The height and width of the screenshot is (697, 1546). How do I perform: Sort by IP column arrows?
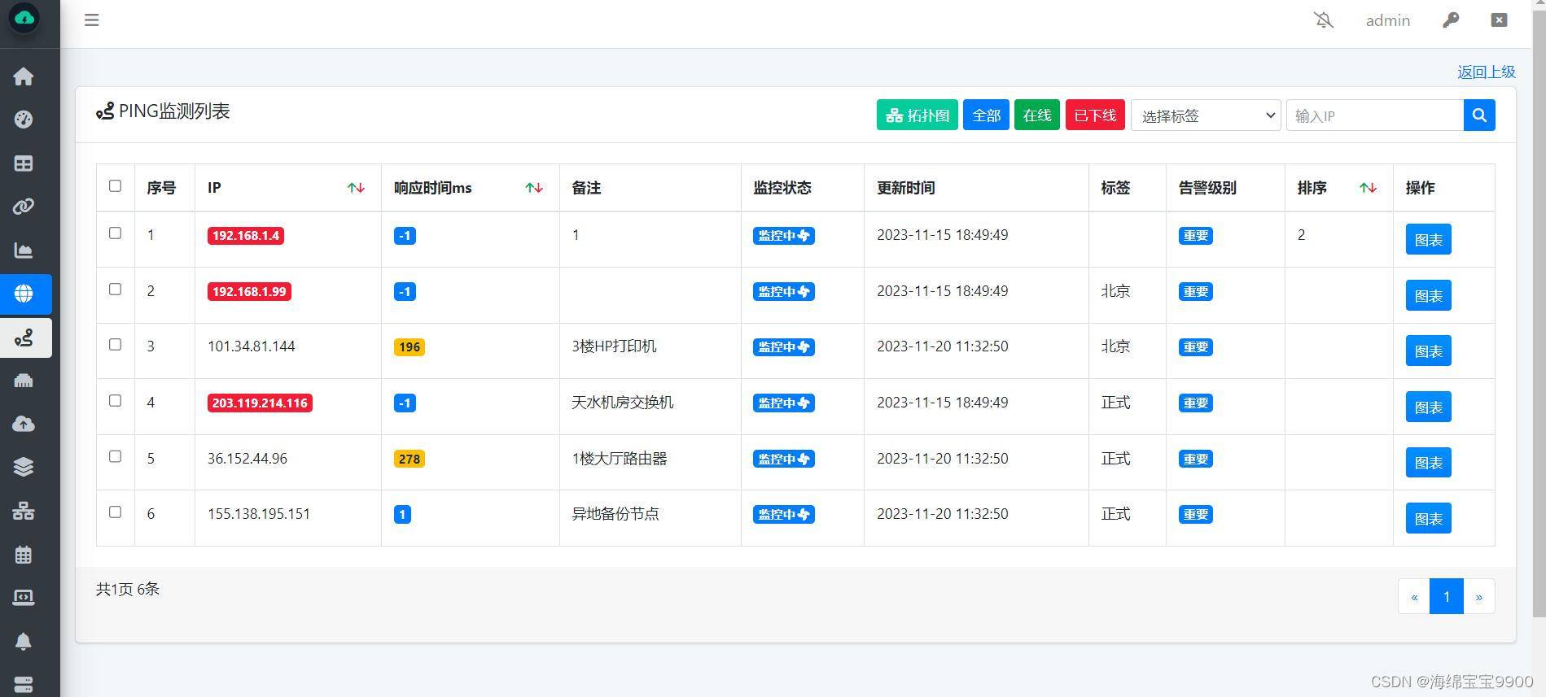coord(356,188)
